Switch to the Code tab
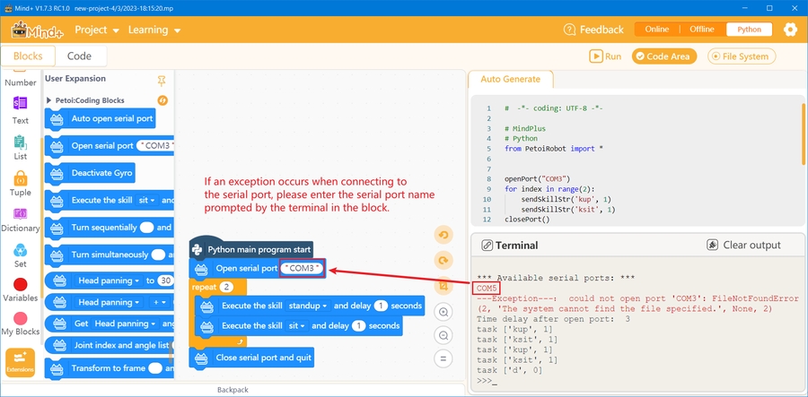 79,56
